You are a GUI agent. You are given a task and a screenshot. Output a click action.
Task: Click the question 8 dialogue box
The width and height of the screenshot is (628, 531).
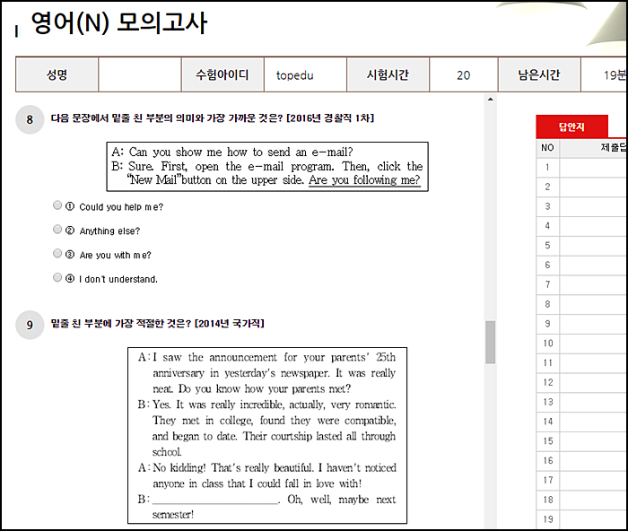267,166
